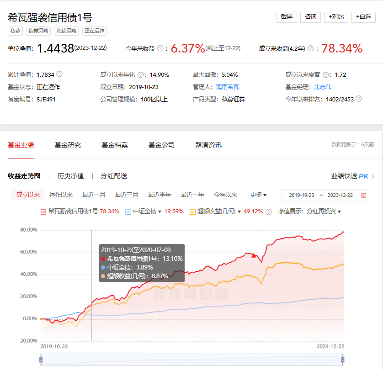Switch to 路演资讯 tab
This screenshot has width=383, height=370.
tap(208, 145)
